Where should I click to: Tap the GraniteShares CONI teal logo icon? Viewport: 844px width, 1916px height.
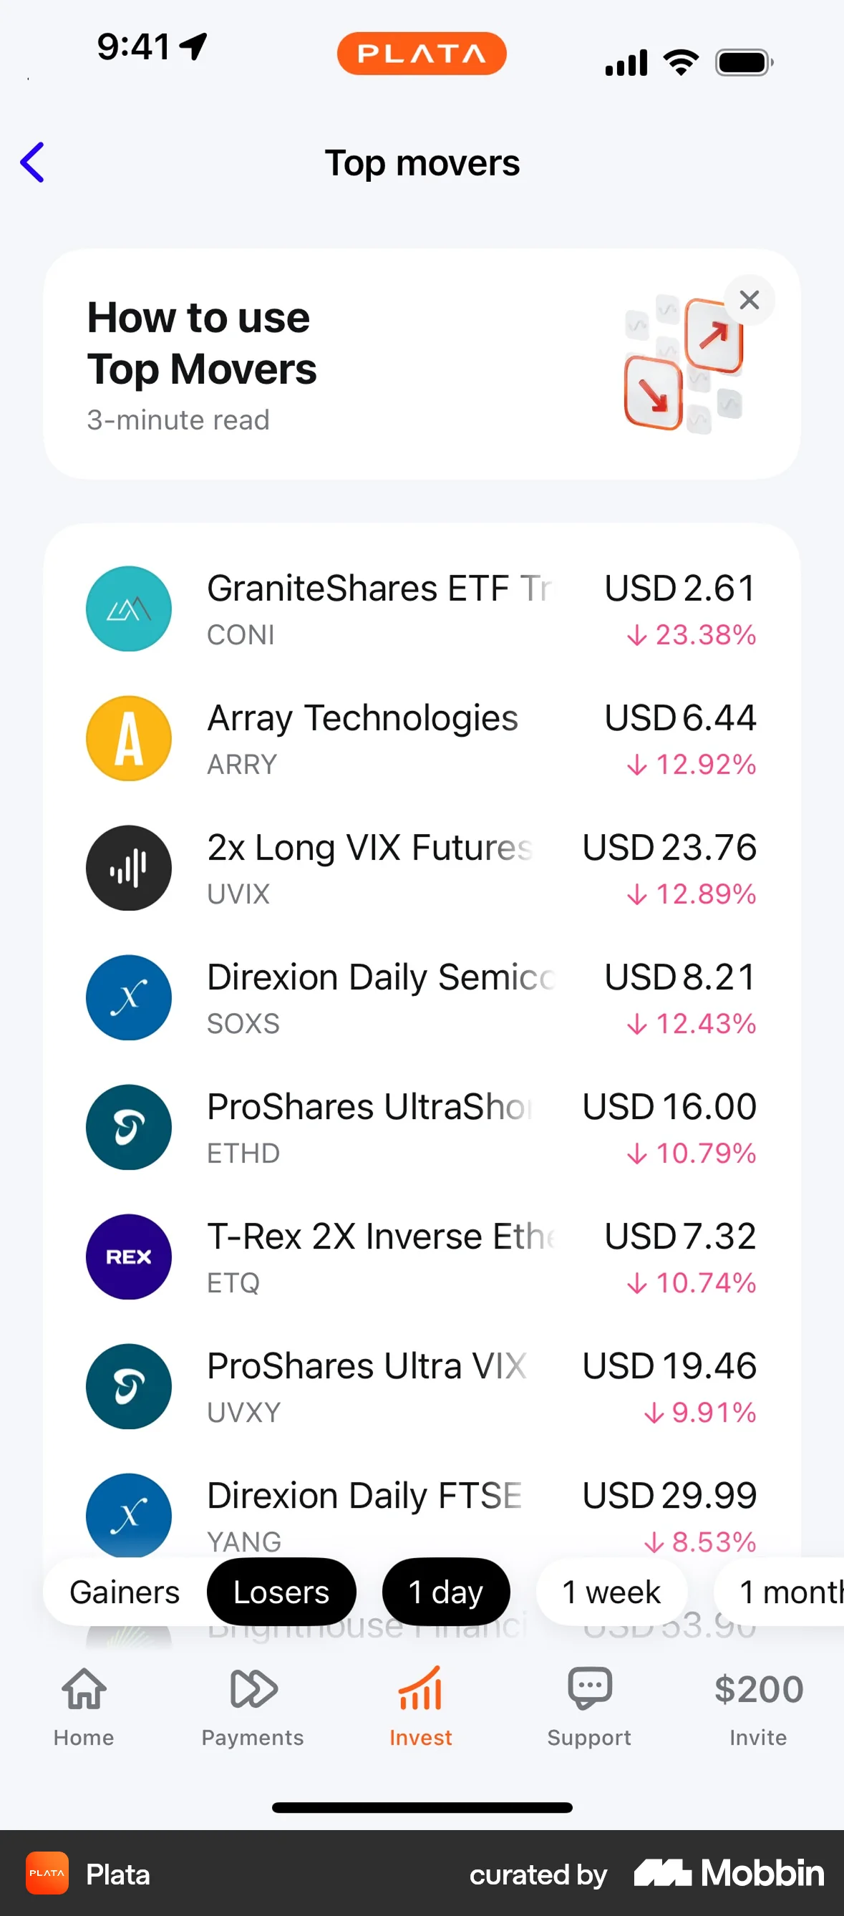(x=129, y=609)
